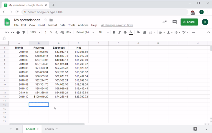Image resolution: width=212 pixels, height=133 pixels.
Task: Open the font family dropdown
Action: 85,32
